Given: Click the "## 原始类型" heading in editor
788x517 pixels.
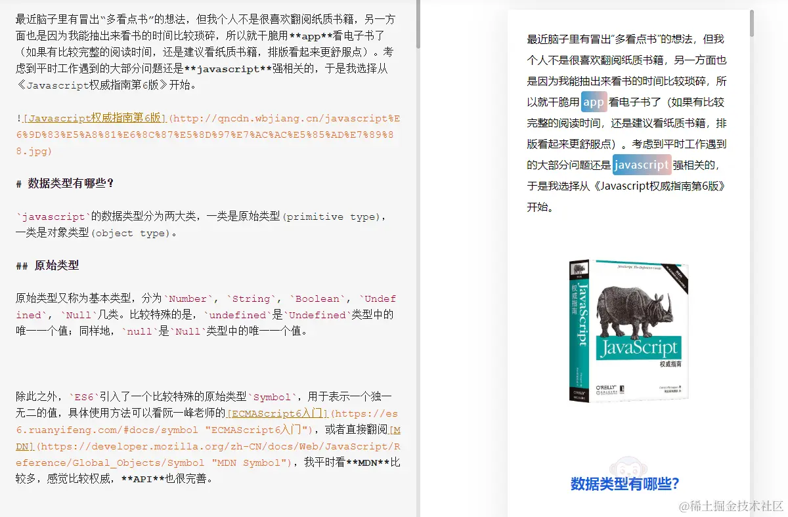Looking at the screenshot, I should 47,265.
